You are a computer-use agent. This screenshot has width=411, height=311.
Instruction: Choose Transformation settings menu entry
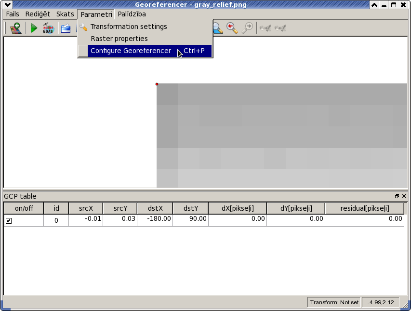pos(145,27)
